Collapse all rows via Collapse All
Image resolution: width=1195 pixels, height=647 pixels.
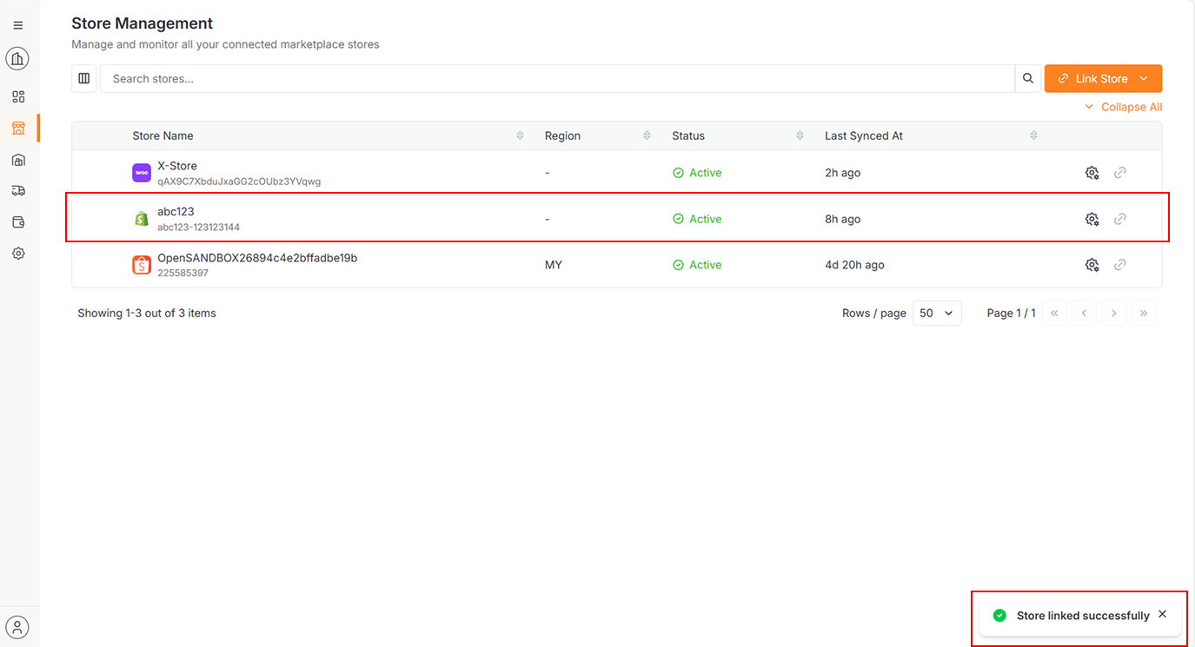pos(1124,106)
